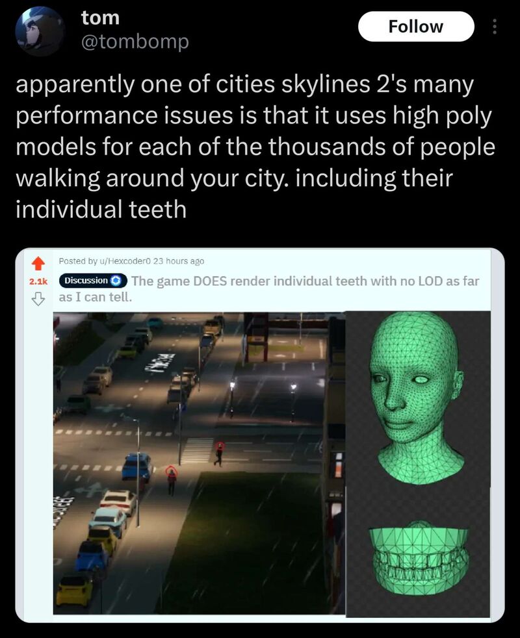The height and width of the screenshot is (638, 520).
Task: Open the night city street screenshot
Action: [199, 463]
